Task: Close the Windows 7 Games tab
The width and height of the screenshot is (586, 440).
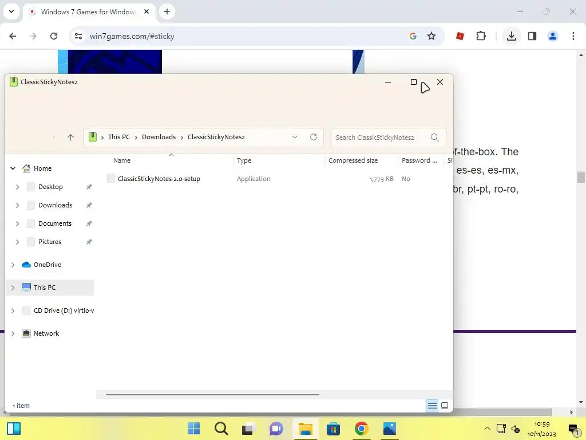Action: [146, 11]
